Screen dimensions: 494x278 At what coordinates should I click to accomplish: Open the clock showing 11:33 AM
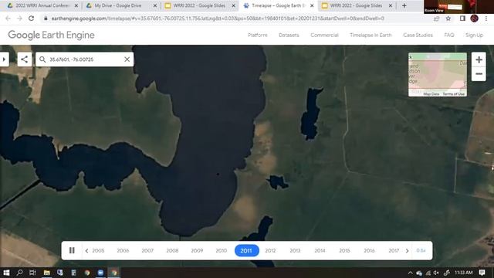point(464,273)
